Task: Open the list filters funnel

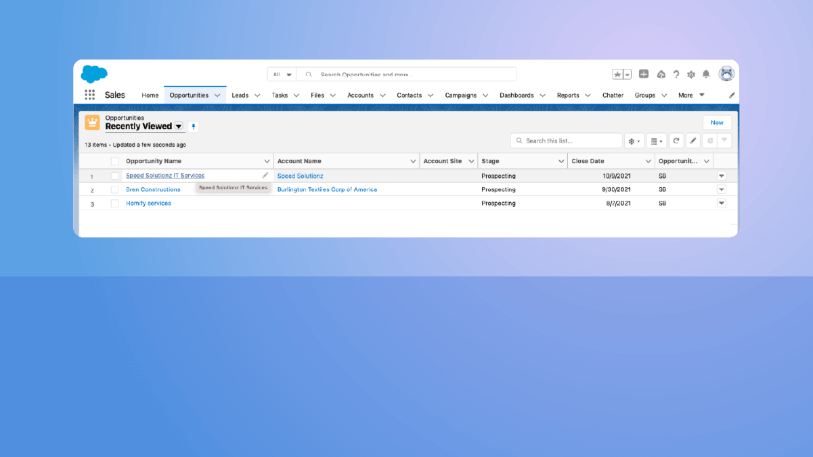Action: [724, 141]
